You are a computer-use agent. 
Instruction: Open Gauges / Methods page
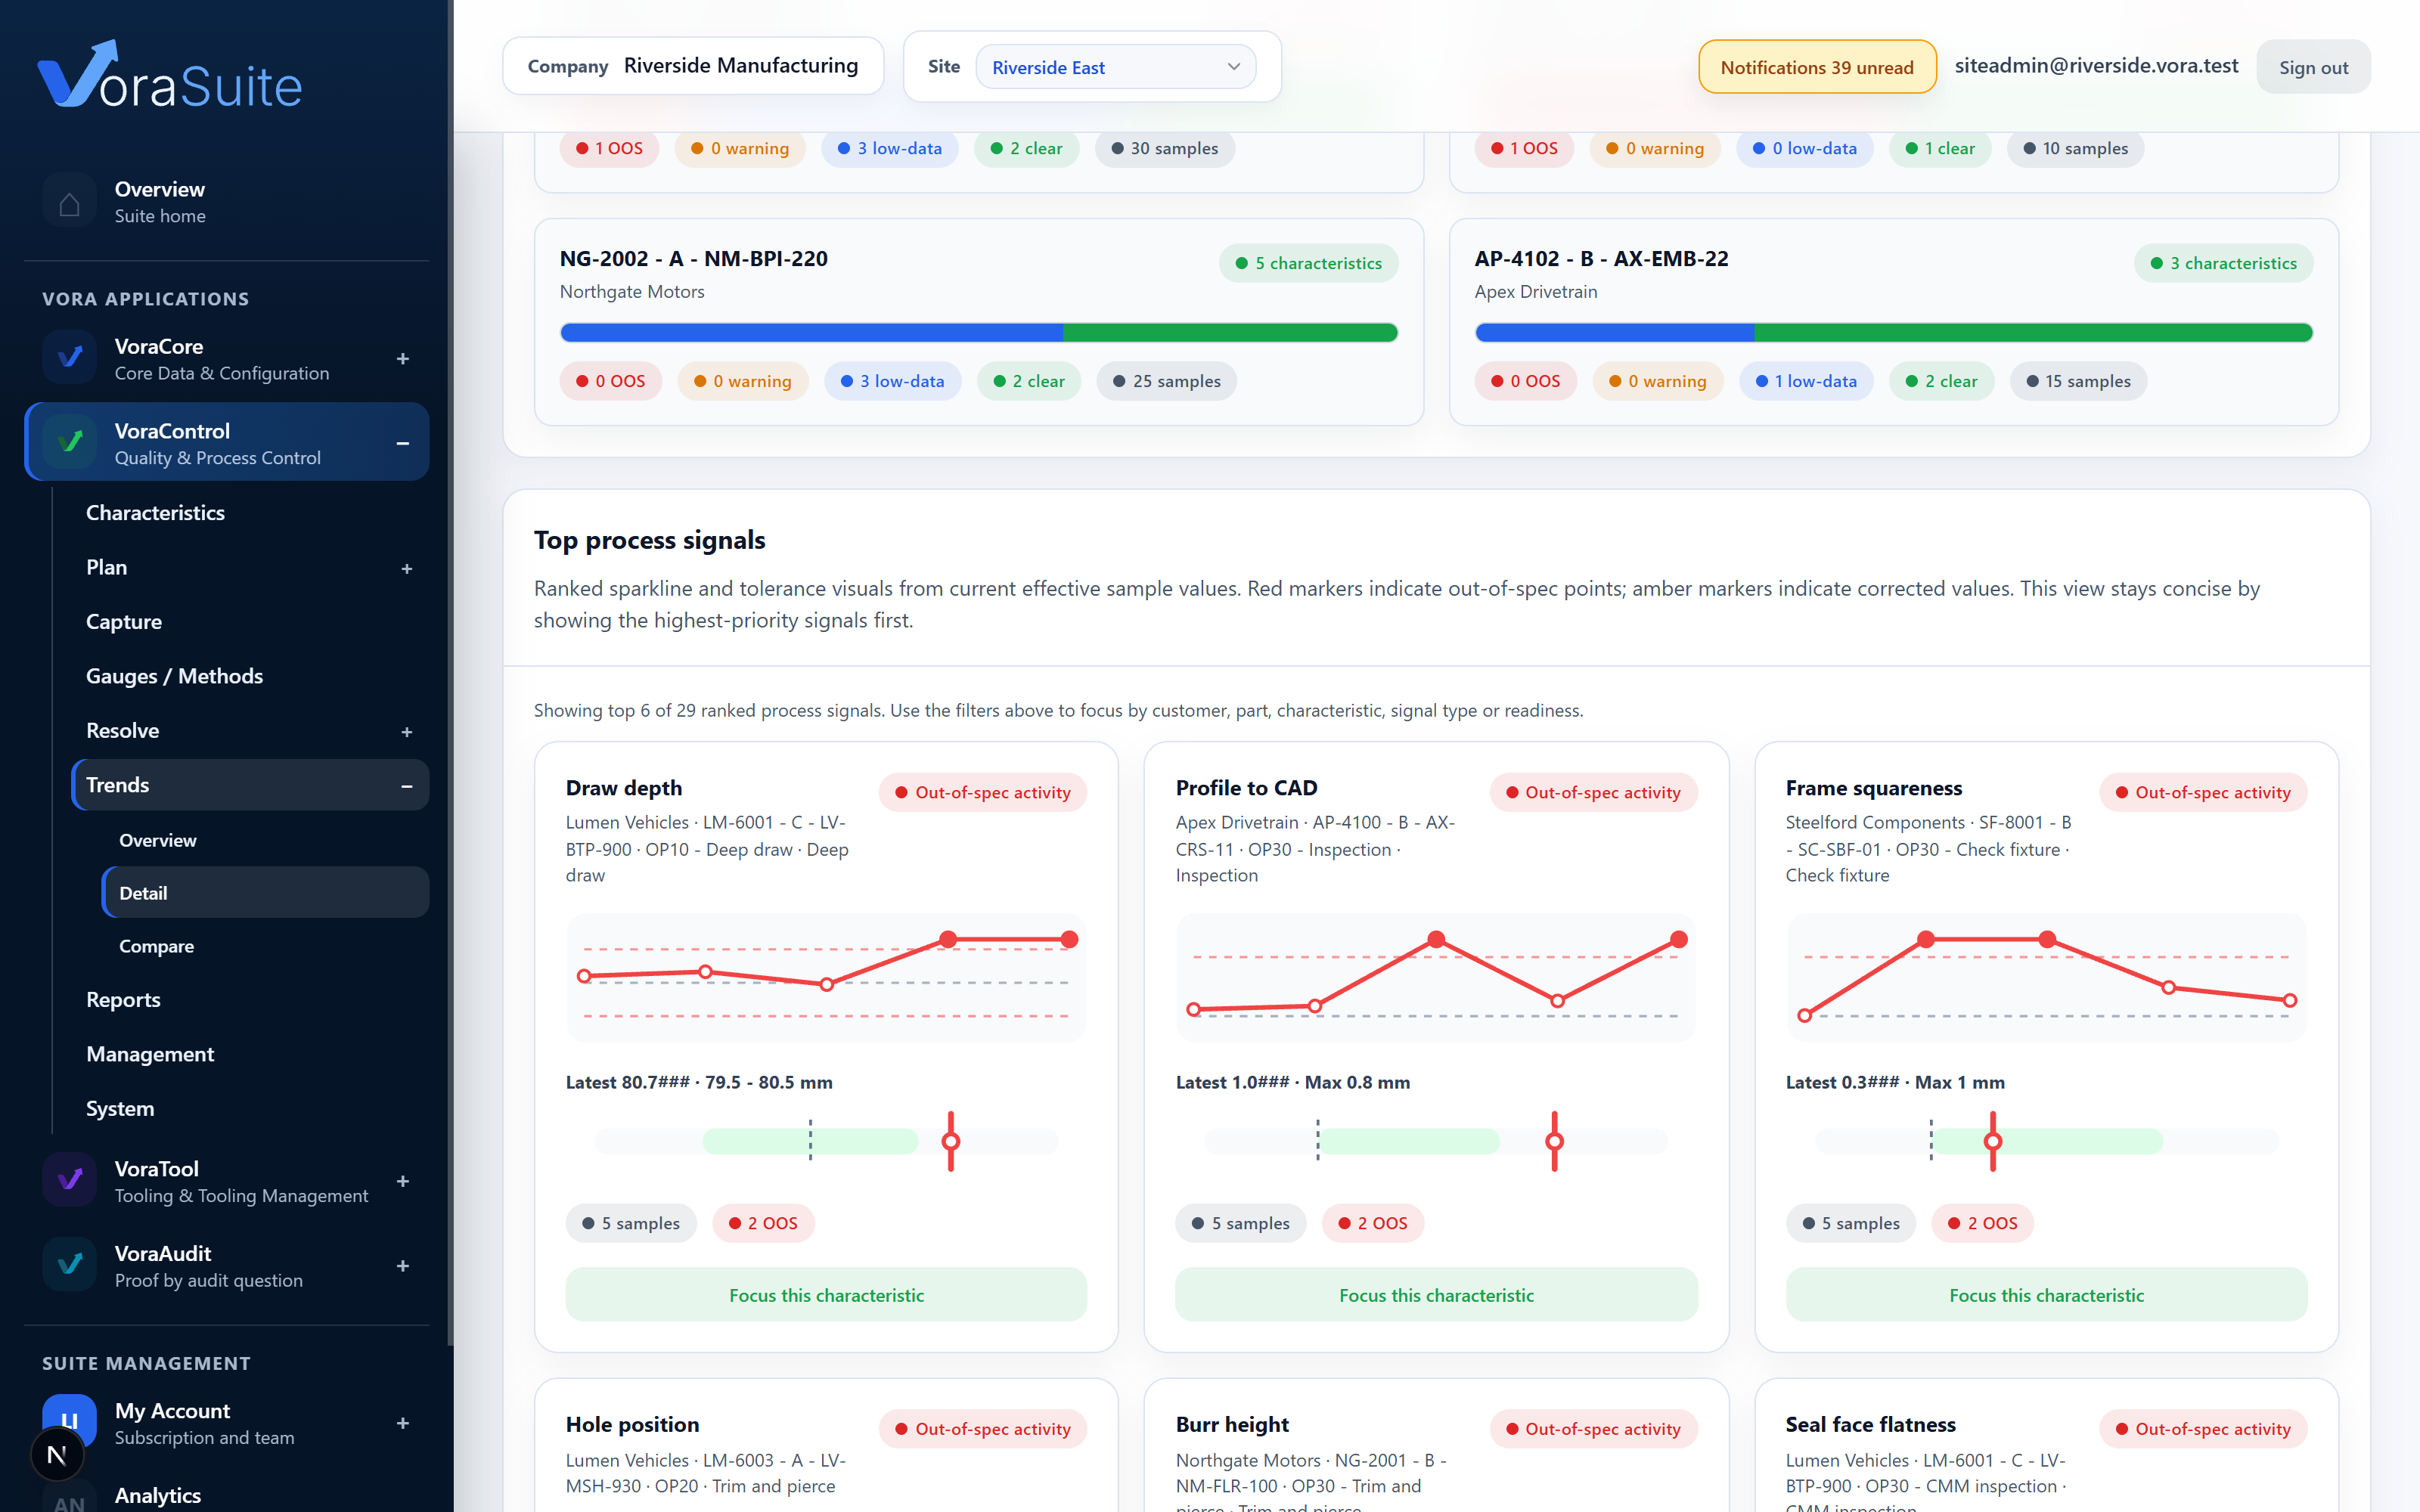[x=250, y=676]
